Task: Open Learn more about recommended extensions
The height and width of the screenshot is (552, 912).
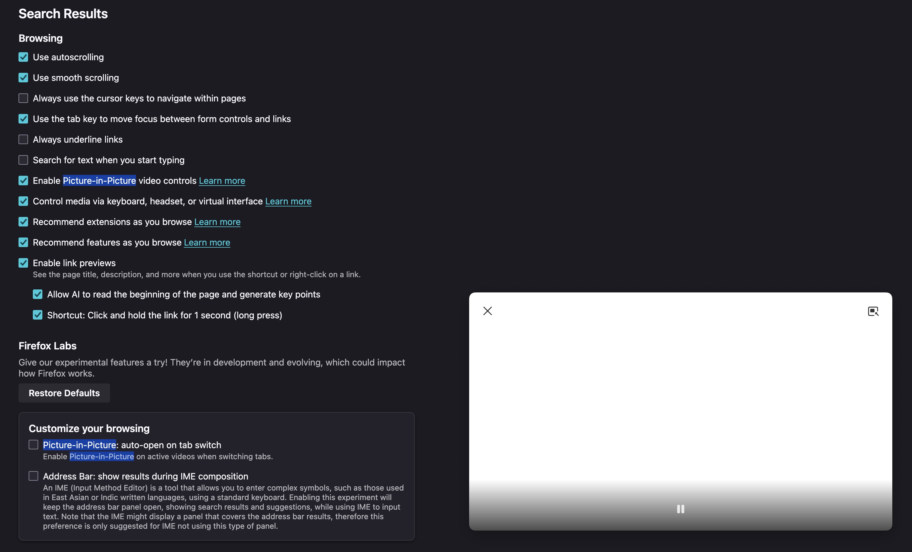Action: 217,222
